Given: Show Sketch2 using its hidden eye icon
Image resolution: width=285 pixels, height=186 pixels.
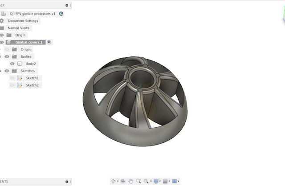Looking at the screenshot, I should tap(12, 85).
